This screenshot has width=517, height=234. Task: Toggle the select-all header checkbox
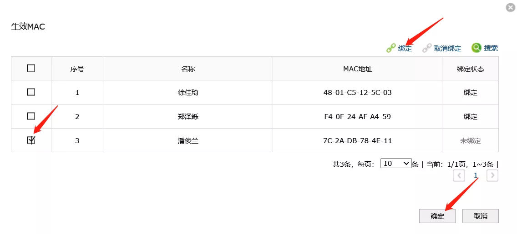[31, 69]
